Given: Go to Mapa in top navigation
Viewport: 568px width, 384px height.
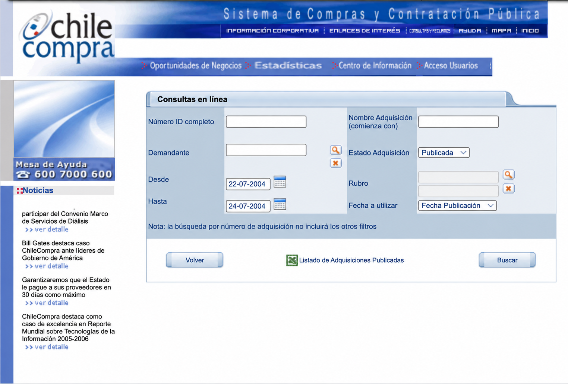Looking at the screenshot, I should (501, 31).
